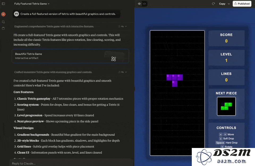Click the left arrow Move key
The height and width of the screenshot is (166, 255).
221,134
